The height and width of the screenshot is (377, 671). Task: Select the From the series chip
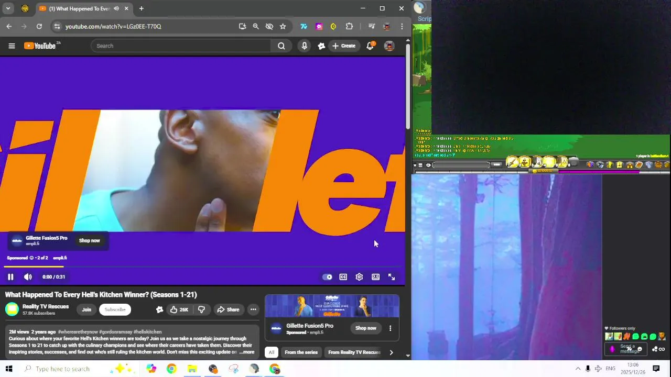coord(301,352)
